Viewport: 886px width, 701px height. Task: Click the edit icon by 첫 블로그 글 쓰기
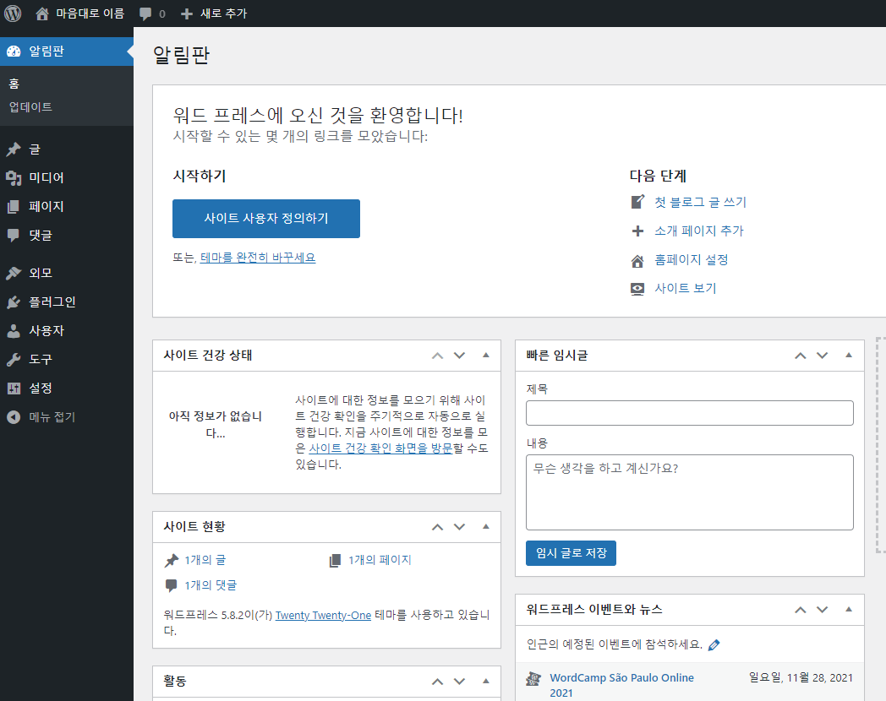pyautogui.click(x=637, y=202)
